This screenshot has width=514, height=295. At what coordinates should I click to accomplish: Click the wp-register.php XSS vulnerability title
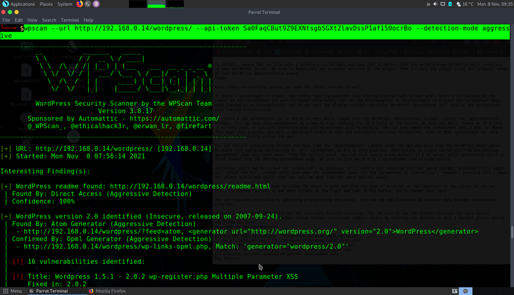pos(163,277)
